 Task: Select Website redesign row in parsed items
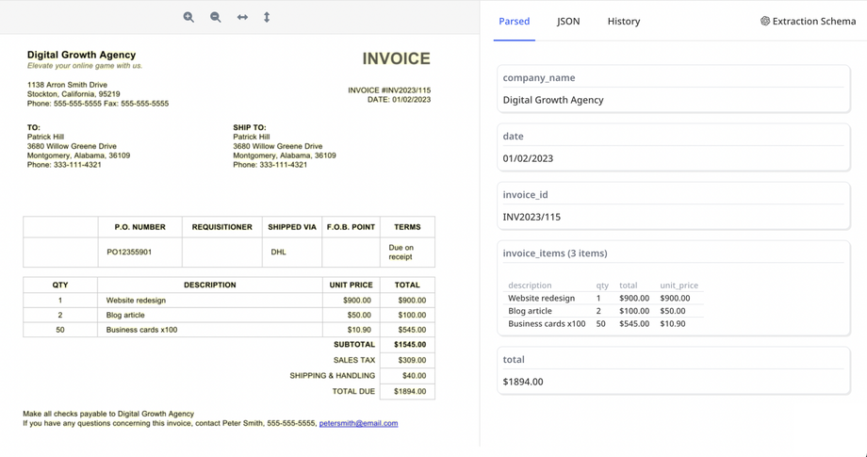click(x=541, y=298)
